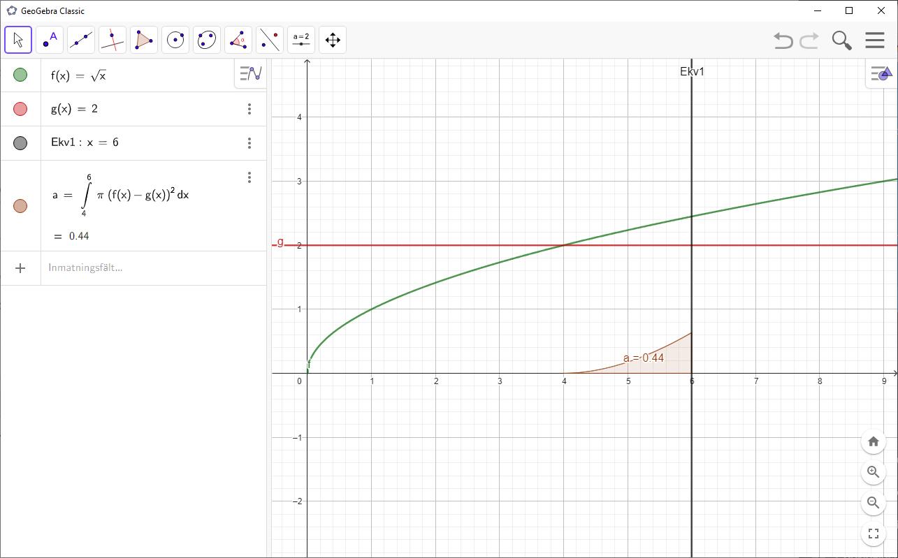Select the Slider tool
The height and width of the screenshot is (558, 898).
[x=301, y=40]
